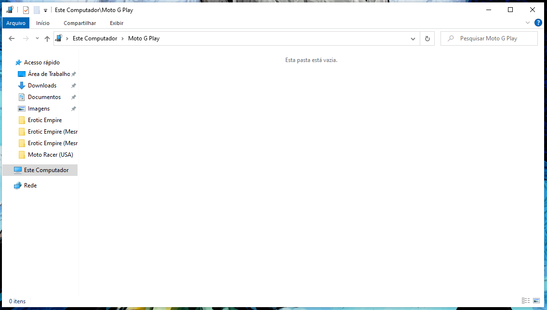Image resolution: width=547 pixels, height=310 pixels.
Task: Click the pin icon beside Área de Trabalho
Action: click(x=74, y=74)
